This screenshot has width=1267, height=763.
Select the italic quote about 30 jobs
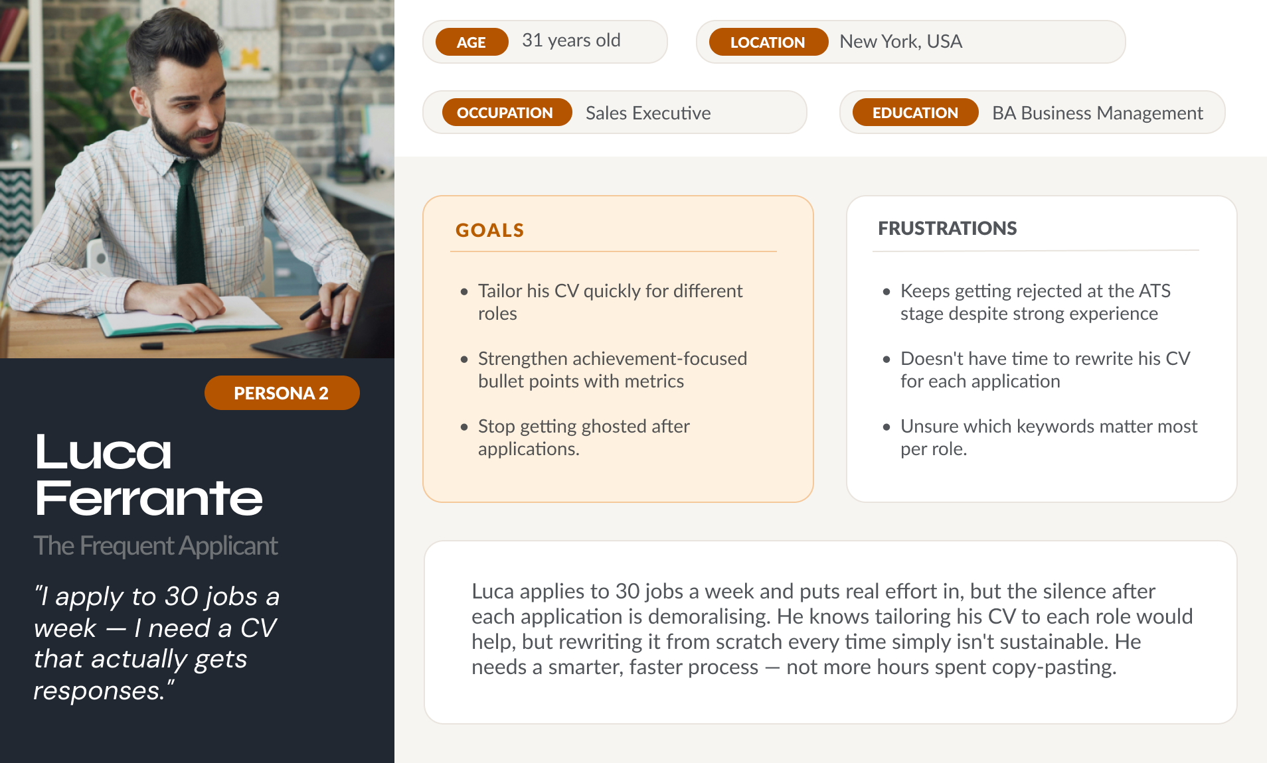(157, 642)
